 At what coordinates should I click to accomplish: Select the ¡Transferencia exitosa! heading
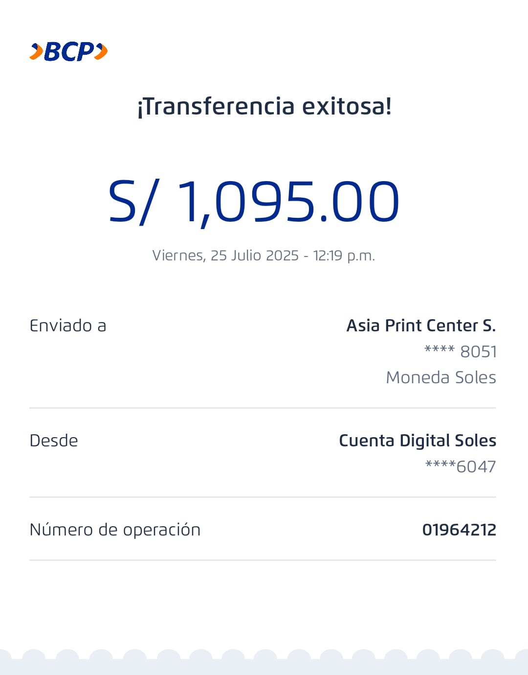pos(264,106)
